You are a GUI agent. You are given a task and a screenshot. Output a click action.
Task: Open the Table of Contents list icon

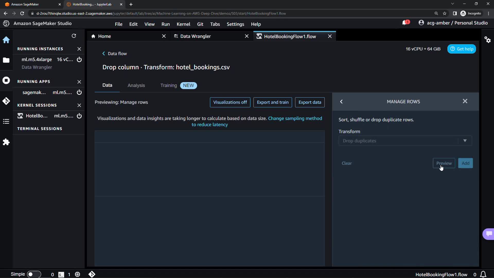(6, 121)
